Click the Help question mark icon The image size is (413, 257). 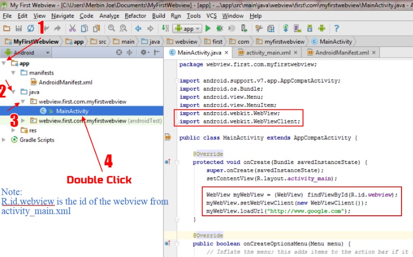336,28
